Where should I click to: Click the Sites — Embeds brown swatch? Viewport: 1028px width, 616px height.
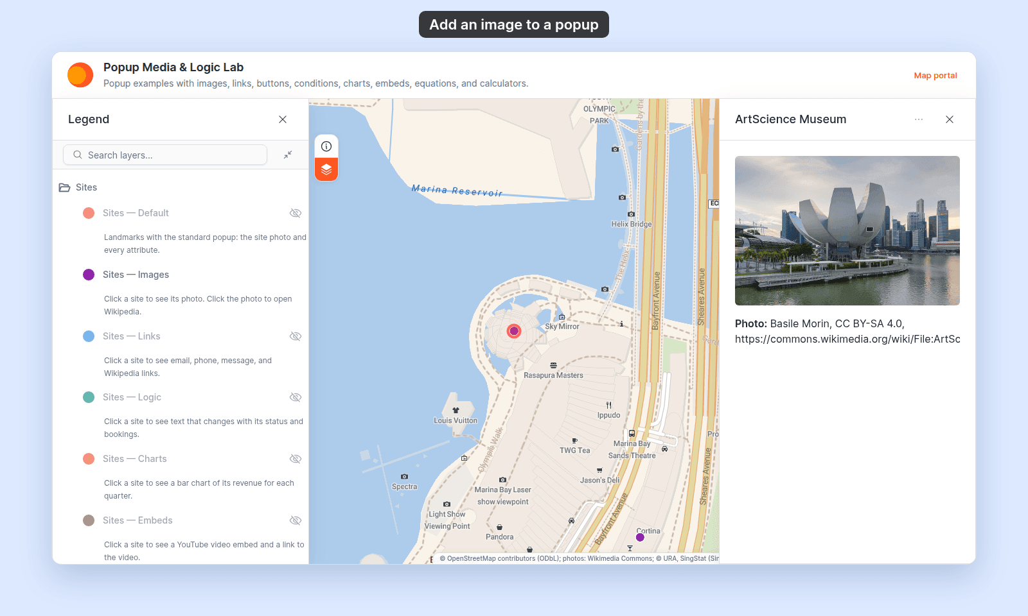tap(89, 520)
